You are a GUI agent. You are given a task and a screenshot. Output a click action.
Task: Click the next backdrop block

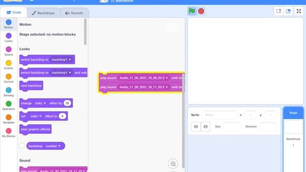click(x=31, y=86)
